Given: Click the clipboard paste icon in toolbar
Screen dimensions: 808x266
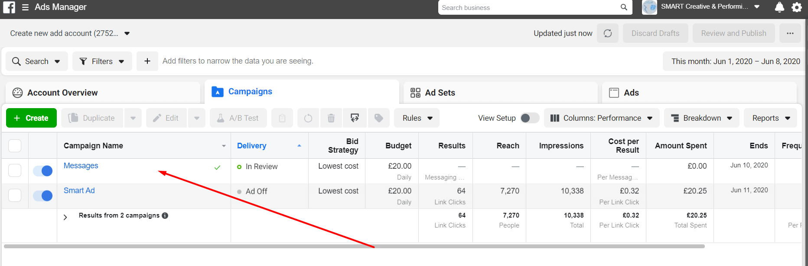Looking at the screenshot, I should point(282,118).
